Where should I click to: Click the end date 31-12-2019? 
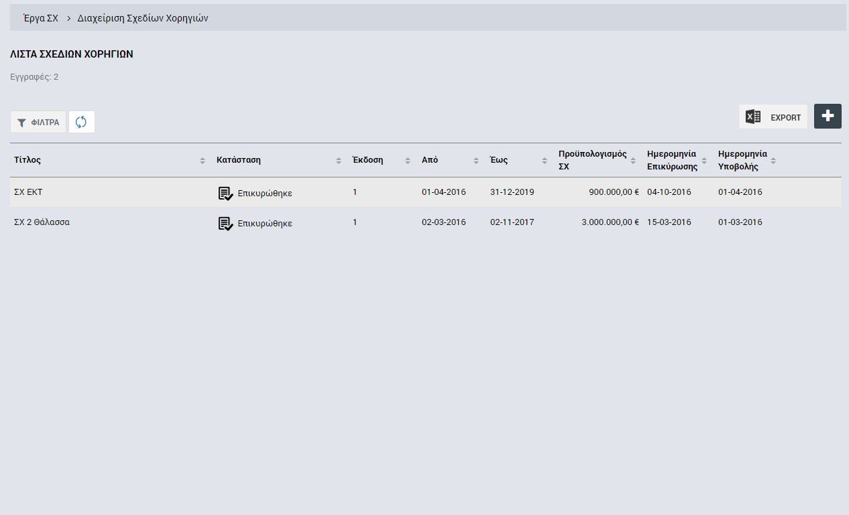pos(512,192)
